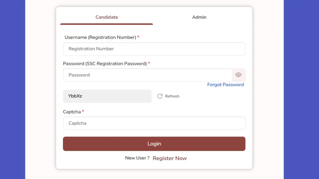
Task: Click the red asterisk after Captcha label
Action: [83, 111]
